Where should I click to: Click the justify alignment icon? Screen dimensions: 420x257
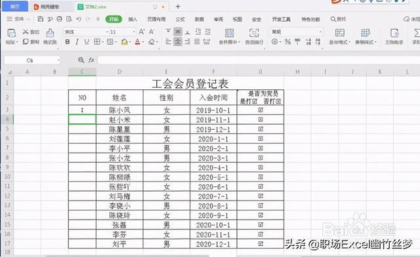pos(197,41)
